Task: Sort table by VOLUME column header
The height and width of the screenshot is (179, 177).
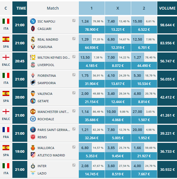Action: tap(167, 8)
